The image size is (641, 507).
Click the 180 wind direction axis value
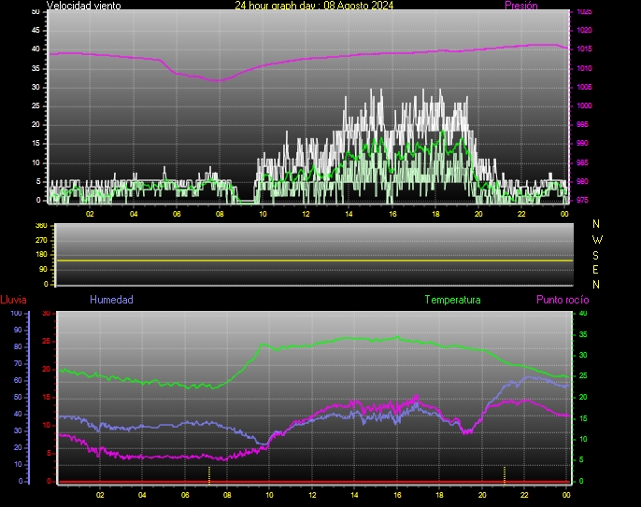(x=41, y=255)
